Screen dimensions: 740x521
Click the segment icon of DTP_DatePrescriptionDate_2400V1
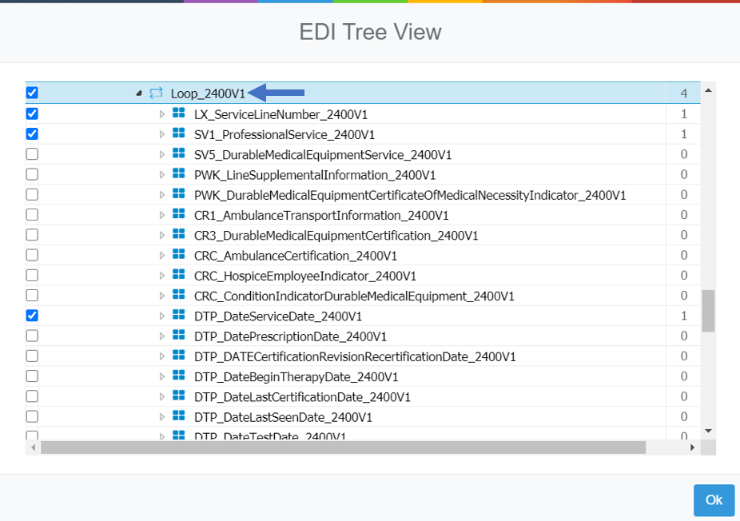179,336
